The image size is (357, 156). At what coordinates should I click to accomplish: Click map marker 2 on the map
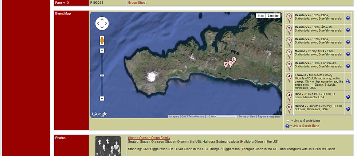(x=225, y=66)
